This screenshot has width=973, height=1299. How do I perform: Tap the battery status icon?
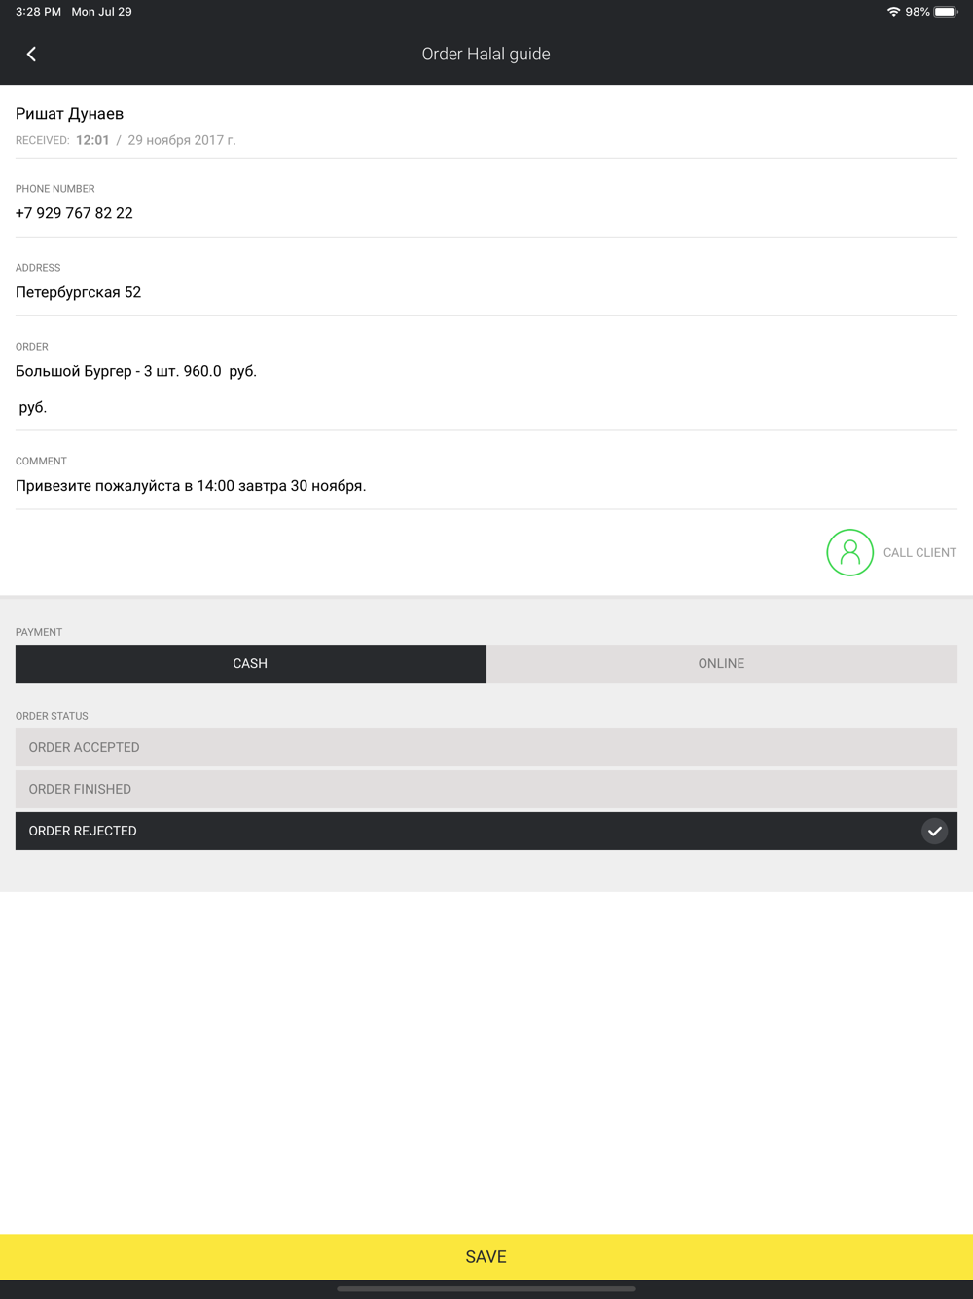pos(945,12)
